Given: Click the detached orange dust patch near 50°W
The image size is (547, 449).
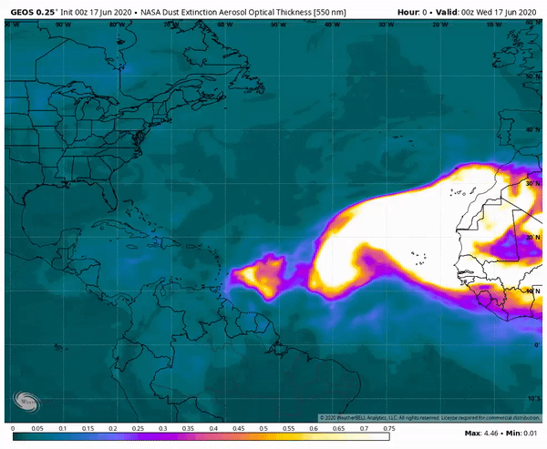Looking at the screenshot, I should 260,277.
